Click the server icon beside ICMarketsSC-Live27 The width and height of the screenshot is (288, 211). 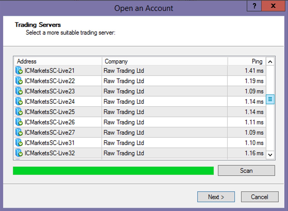click(x=19, y=132)
